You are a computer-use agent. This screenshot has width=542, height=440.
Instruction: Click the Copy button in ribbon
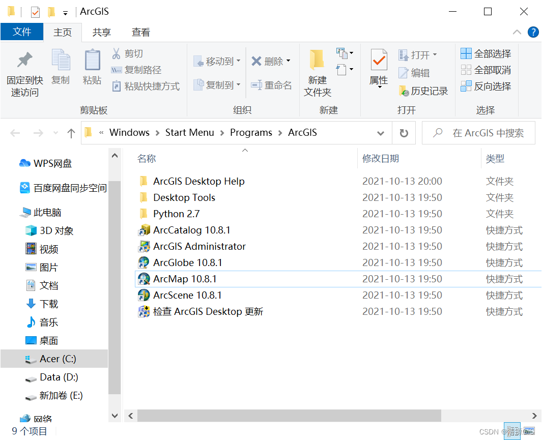click(x=61, y=67)
